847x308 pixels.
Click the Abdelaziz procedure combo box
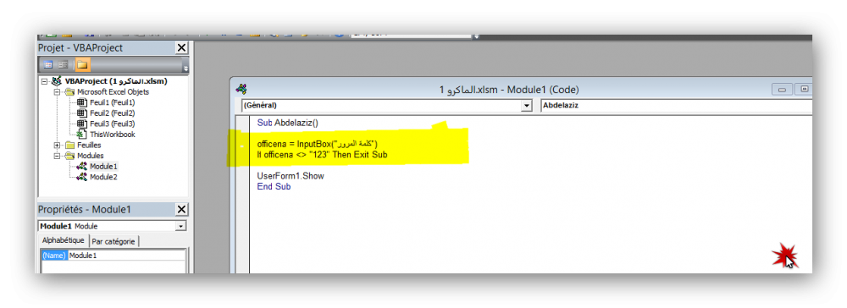[x=676, y=106]
